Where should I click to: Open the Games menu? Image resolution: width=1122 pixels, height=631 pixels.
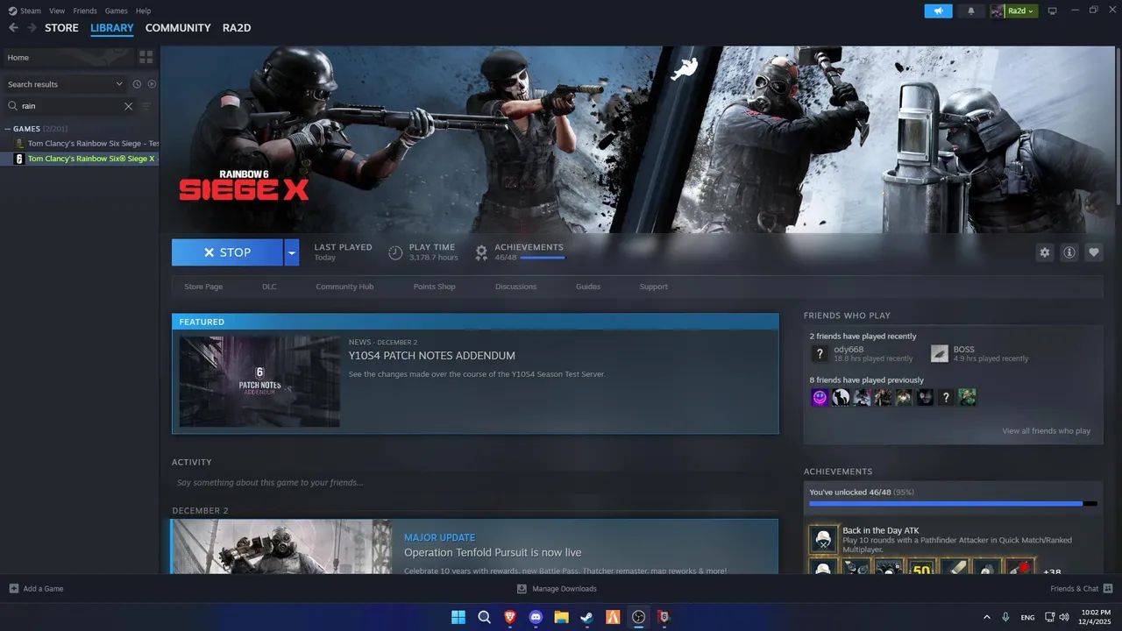click(116, 11)
